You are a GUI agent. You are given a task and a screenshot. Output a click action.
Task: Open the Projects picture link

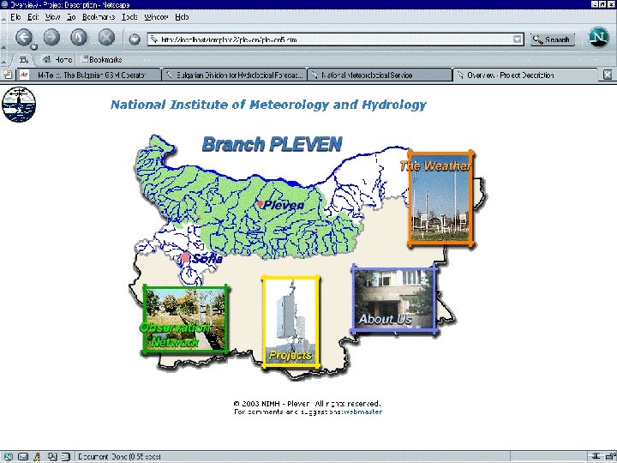tap(291, 322)
